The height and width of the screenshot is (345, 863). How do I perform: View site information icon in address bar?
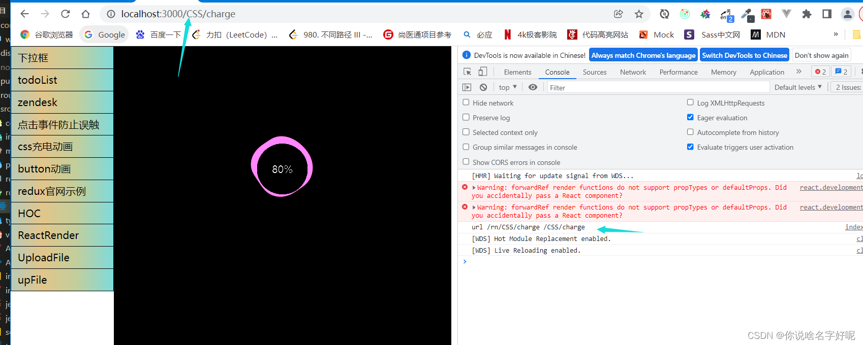111,14
